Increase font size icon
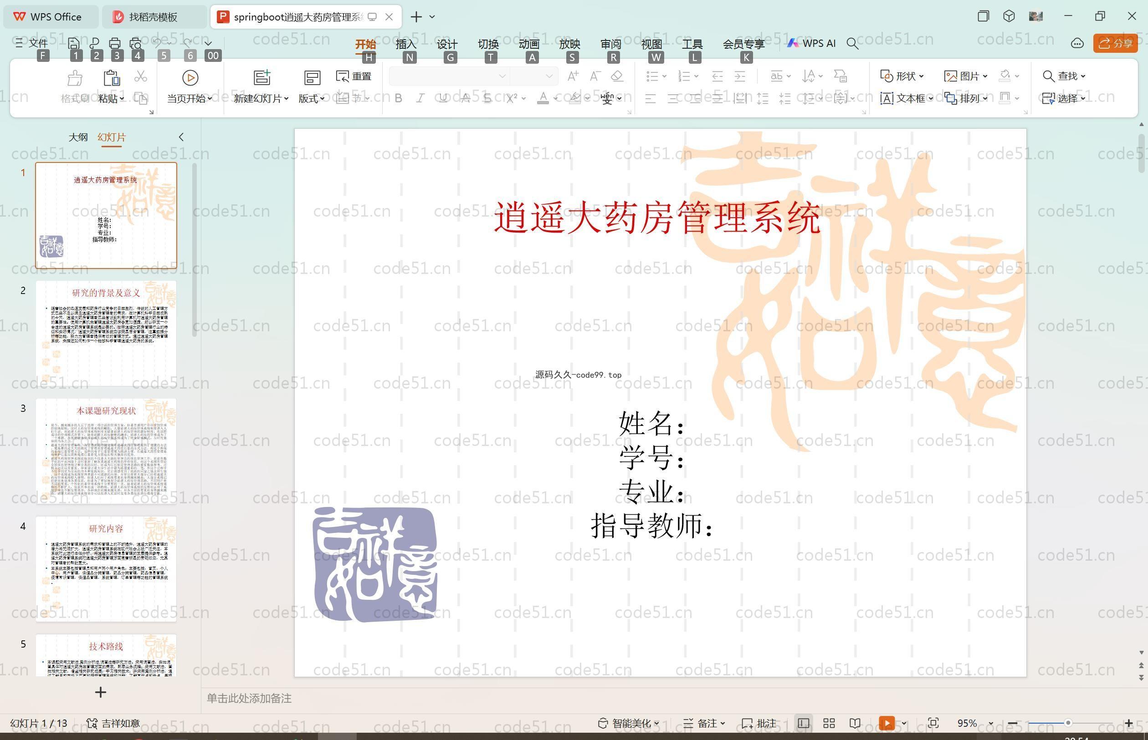1148x740 pixels. click(573, 76)
